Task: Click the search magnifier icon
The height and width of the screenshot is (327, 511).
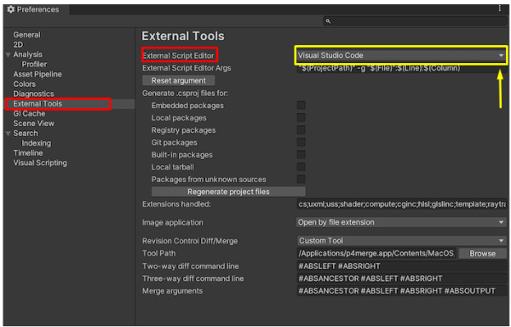Action: pyautogui.click(x=328, y=21)
